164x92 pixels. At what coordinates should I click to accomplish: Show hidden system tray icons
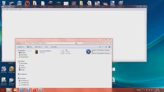144,90
